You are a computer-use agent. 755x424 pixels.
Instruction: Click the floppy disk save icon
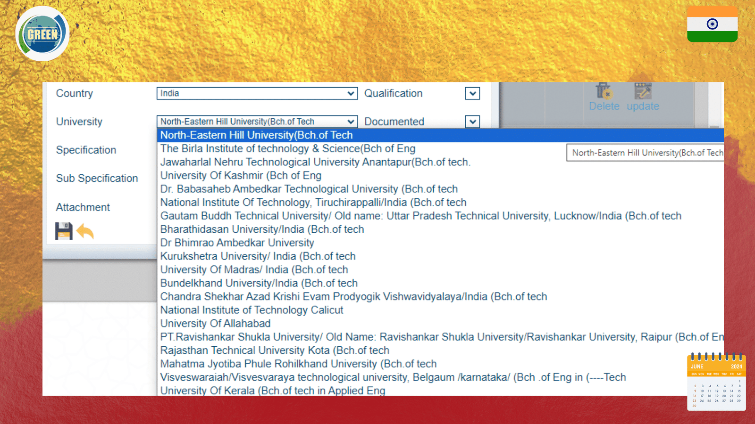pyautogui.click(x=64, y=231)
